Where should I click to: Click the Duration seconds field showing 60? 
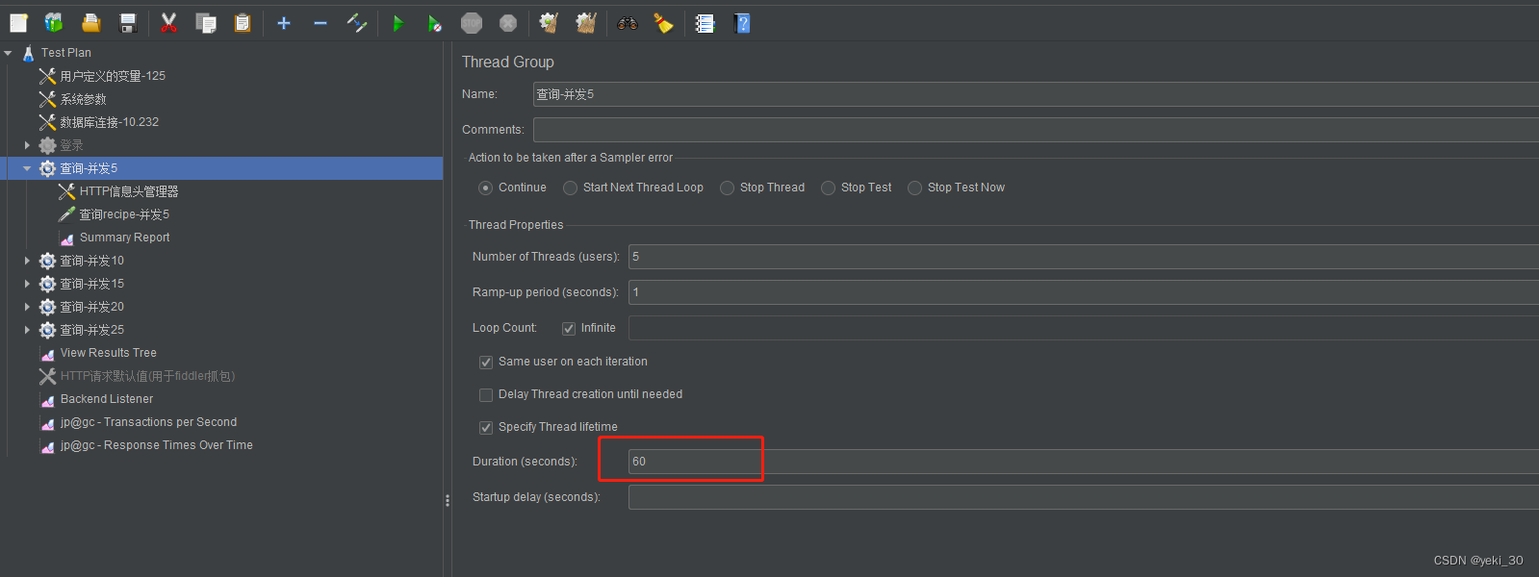(x=1084, y=462)
